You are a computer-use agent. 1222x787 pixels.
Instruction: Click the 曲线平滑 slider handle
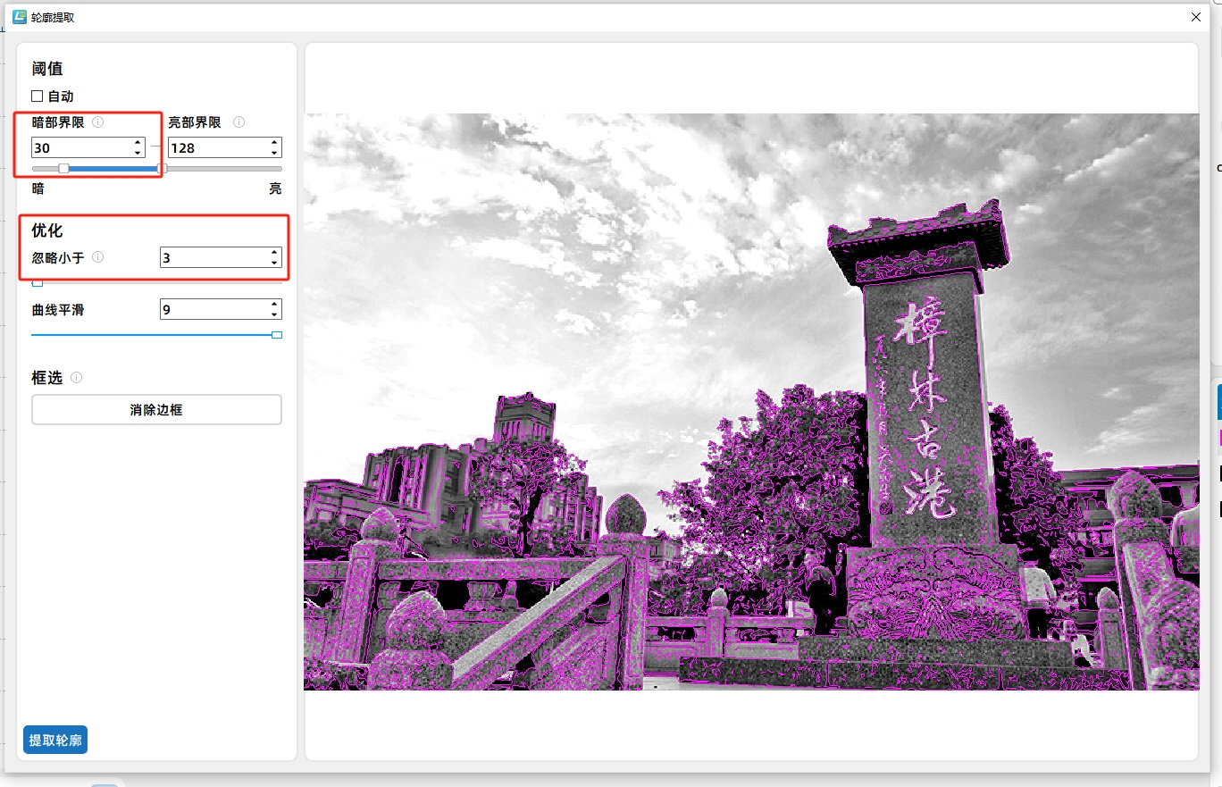coord(277,335)
